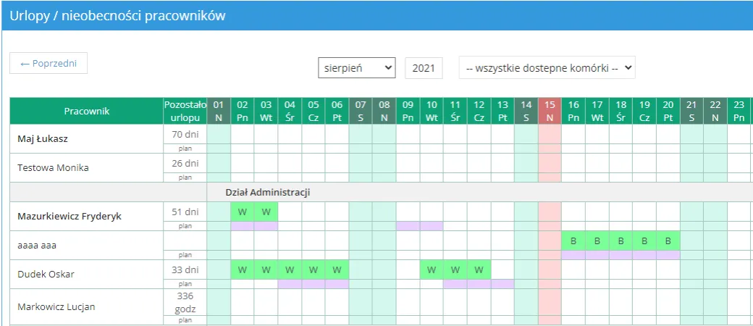Image resolution: width=753 pixels, height=326 pixels.
Task: Click the B absence on 20 Pt
Action: [x=668, y=241]
